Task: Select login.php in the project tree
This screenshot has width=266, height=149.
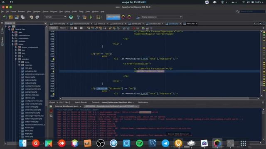Action: click(x=29, y=134)
